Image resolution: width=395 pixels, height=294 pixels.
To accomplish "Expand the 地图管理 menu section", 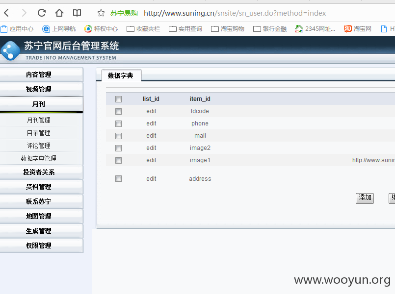I will pos(41,216).
